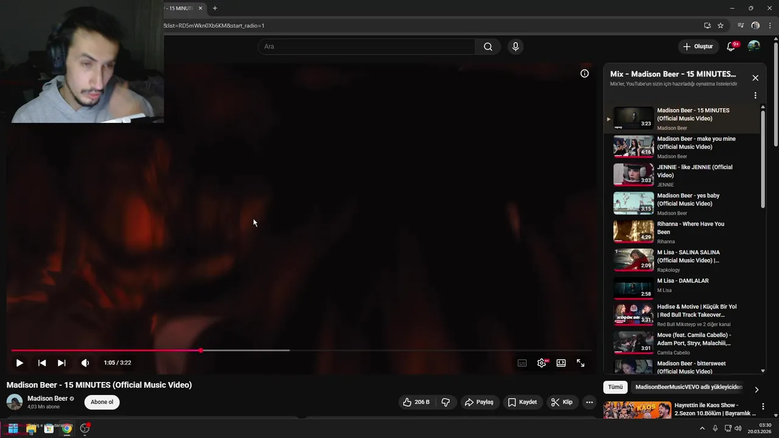This screenshot has width=779, height=438.
Task: Toggle subtitles in the player
Action: [x=522, y=363]
